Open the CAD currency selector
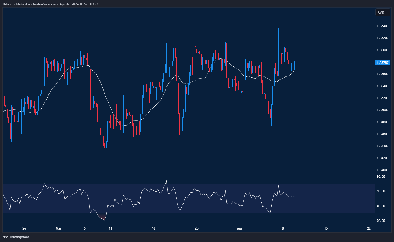Viewport: 394px width, 242px height. [382, 12]
